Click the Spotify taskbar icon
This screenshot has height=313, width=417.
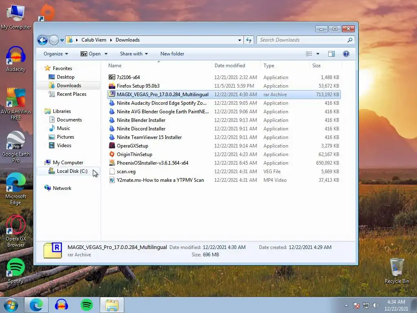(86, 305)
